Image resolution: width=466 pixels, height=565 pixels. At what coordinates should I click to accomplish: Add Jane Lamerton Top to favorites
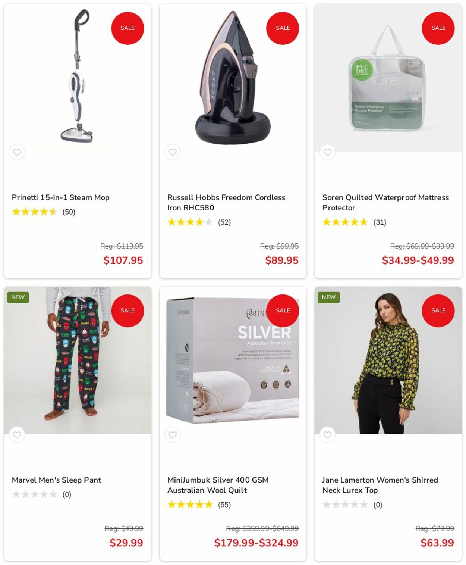(327, 435)
